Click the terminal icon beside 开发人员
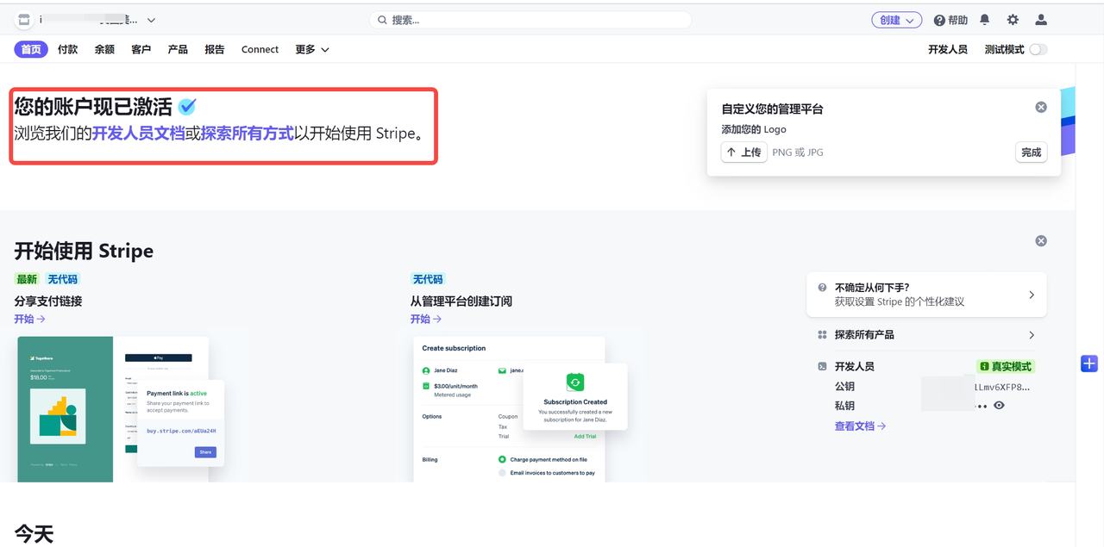Image resolution: width=1104 pixels, height=547 pixels. click(x=823, y=366)
